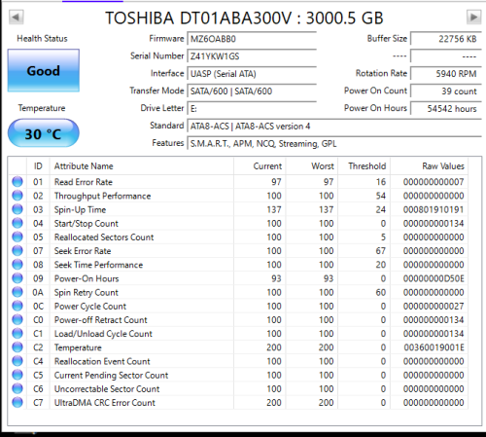The height and width of the screenshot is (437, 486).
Task: Click status orb for Power Cycle Count
Action: click(x=17, y=306)
